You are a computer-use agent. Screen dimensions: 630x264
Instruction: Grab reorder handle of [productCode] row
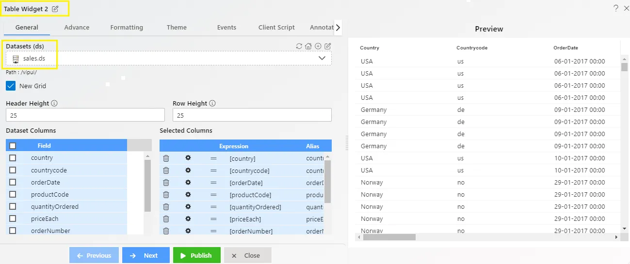tap(213, 195)
